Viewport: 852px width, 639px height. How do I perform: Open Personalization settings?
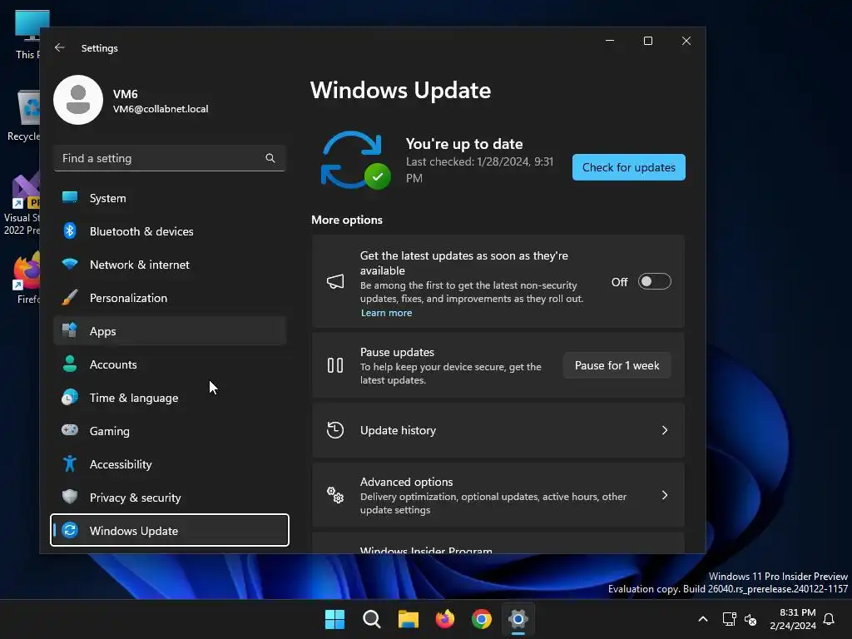click(170, 297)
